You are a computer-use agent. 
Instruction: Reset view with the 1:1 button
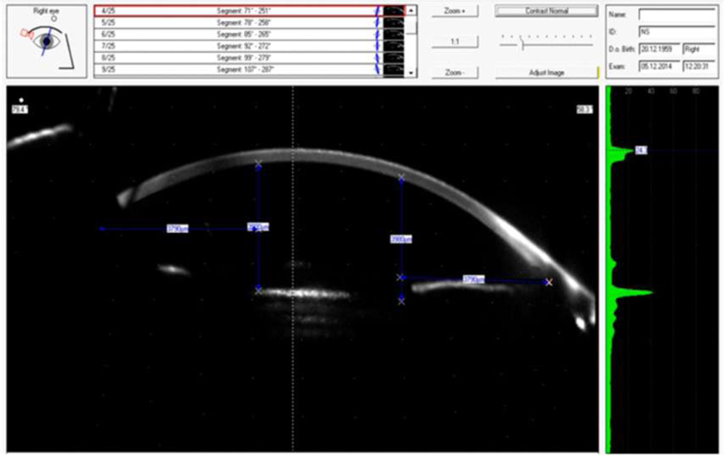(x=455, y=42)
